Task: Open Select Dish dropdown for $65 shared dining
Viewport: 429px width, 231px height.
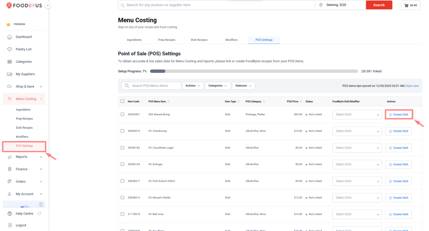Action: coord(357,114)
